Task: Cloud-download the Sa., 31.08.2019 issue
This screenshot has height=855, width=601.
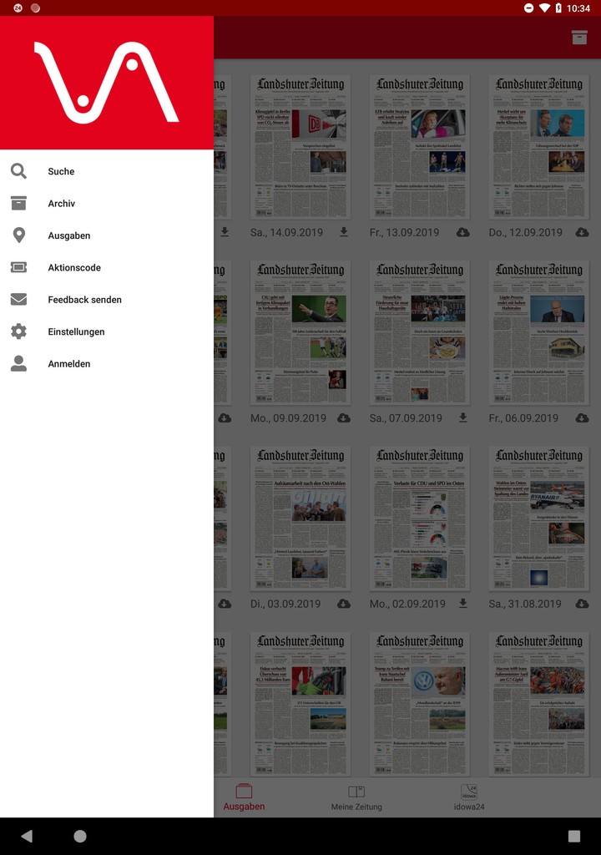Action: [x=582, y=604]
